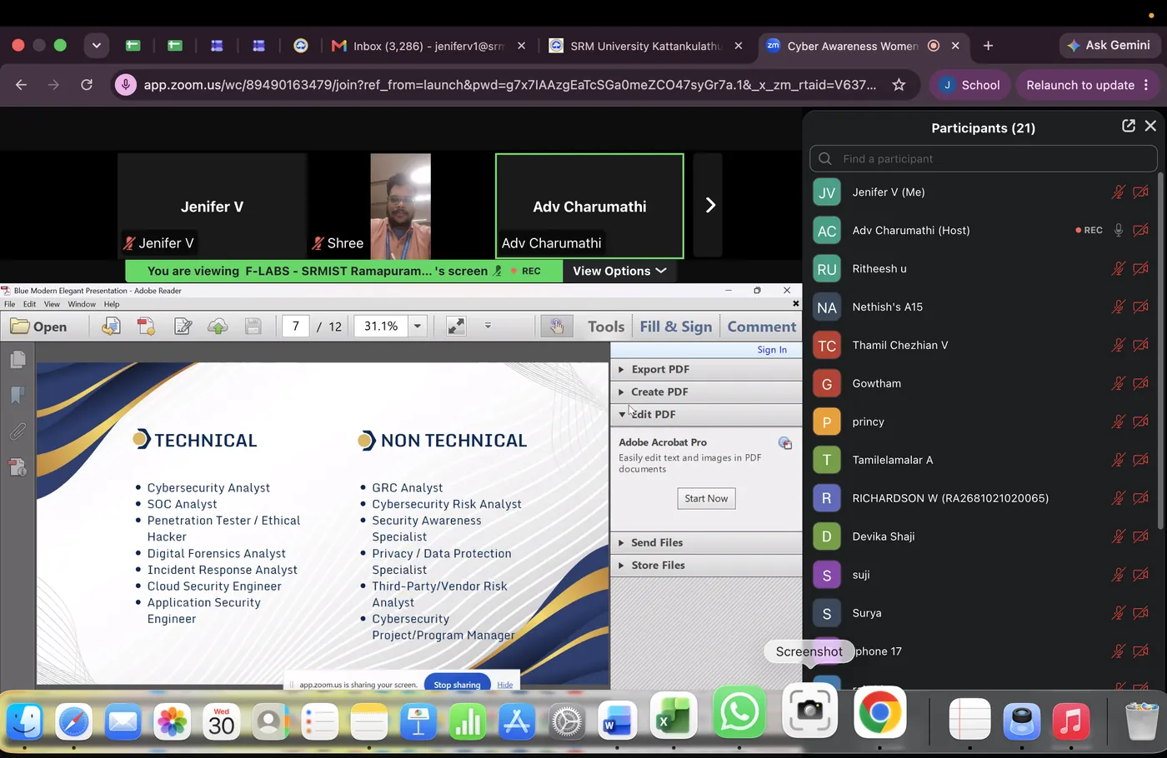The height and width of the screenshot is (758, 1167).
Task: Click Stop sharing button
Action: pos(457,685)
